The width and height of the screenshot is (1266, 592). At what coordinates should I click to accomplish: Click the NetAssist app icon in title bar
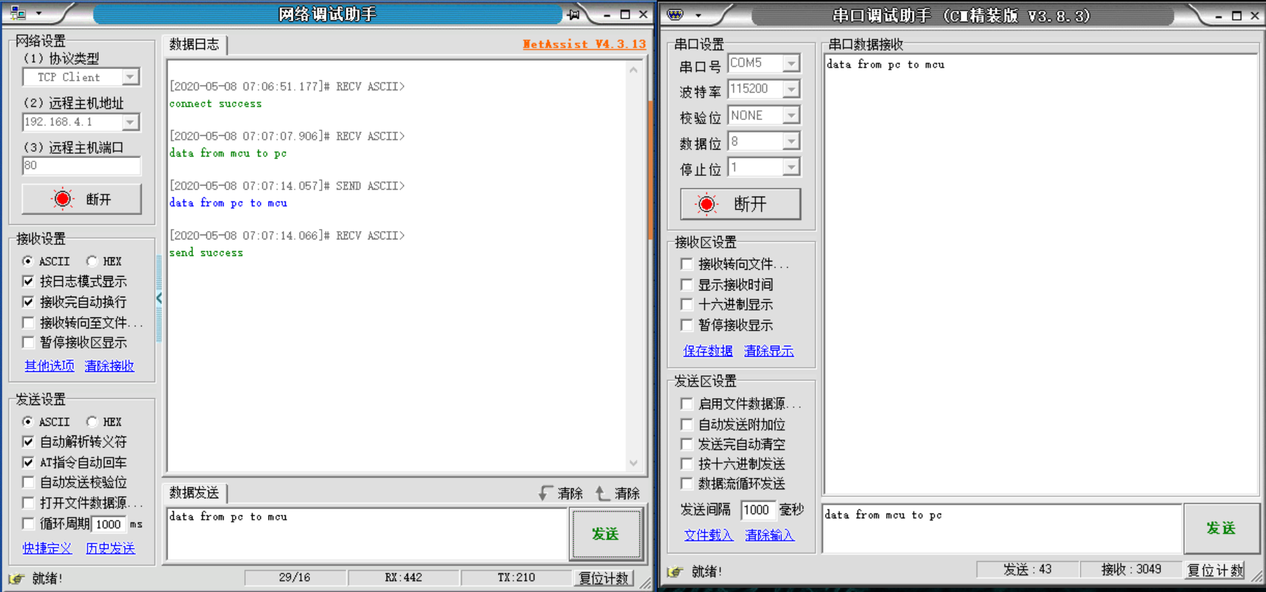click(19, 13)
